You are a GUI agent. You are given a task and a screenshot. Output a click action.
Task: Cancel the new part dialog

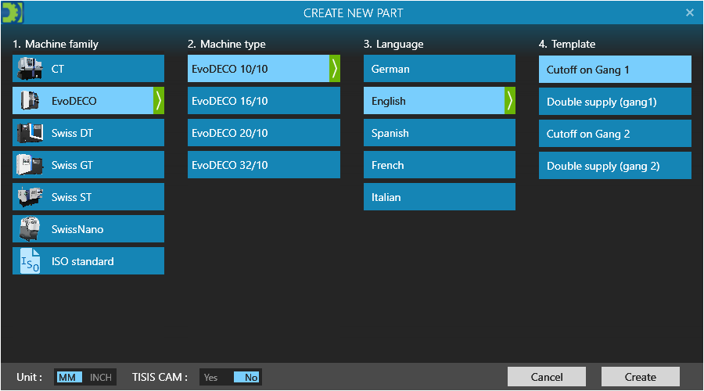pyautogui.click(x=546, y=377)
